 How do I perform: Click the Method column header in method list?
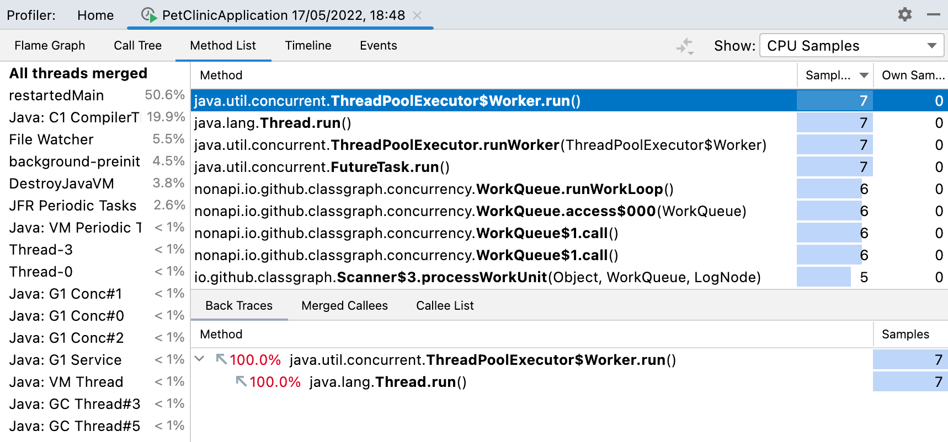[494, 76]
